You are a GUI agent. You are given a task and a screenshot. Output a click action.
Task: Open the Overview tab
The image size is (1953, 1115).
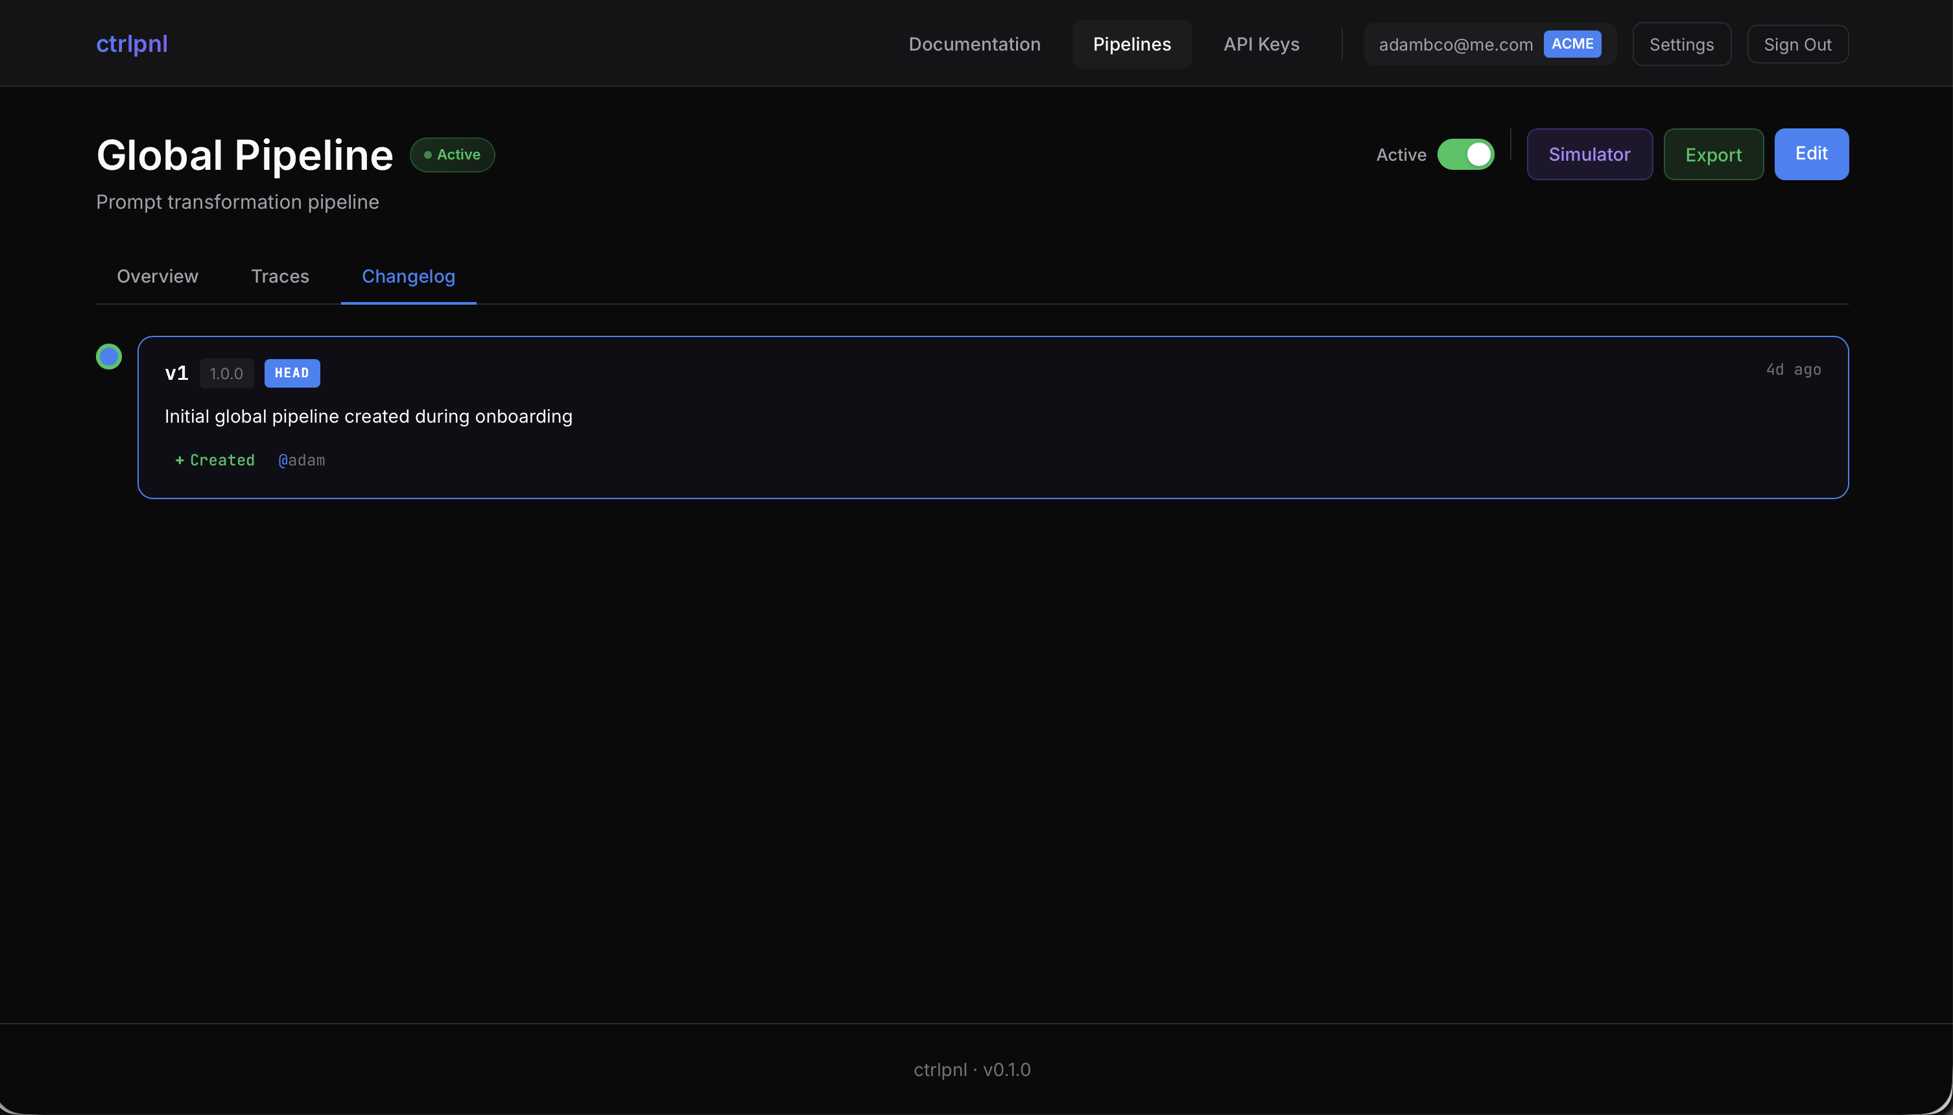[157, 276]
